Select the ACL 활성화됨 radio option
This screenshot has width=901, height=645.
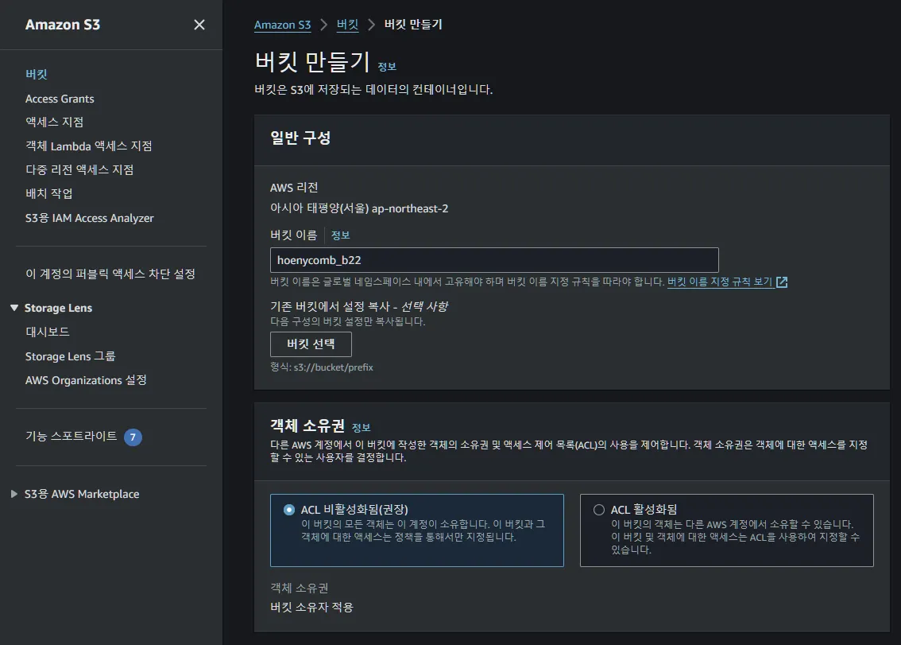click(x=599, y=510)
